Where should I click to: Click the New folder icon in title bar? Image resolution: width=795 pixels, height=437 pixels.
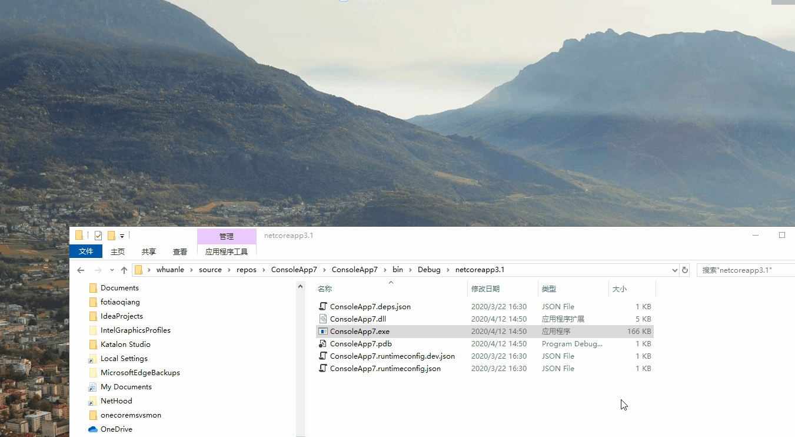click(x=111, y=236)
